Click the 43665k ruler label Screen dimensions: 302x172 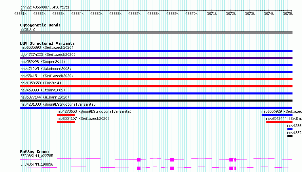click(96, 14)
